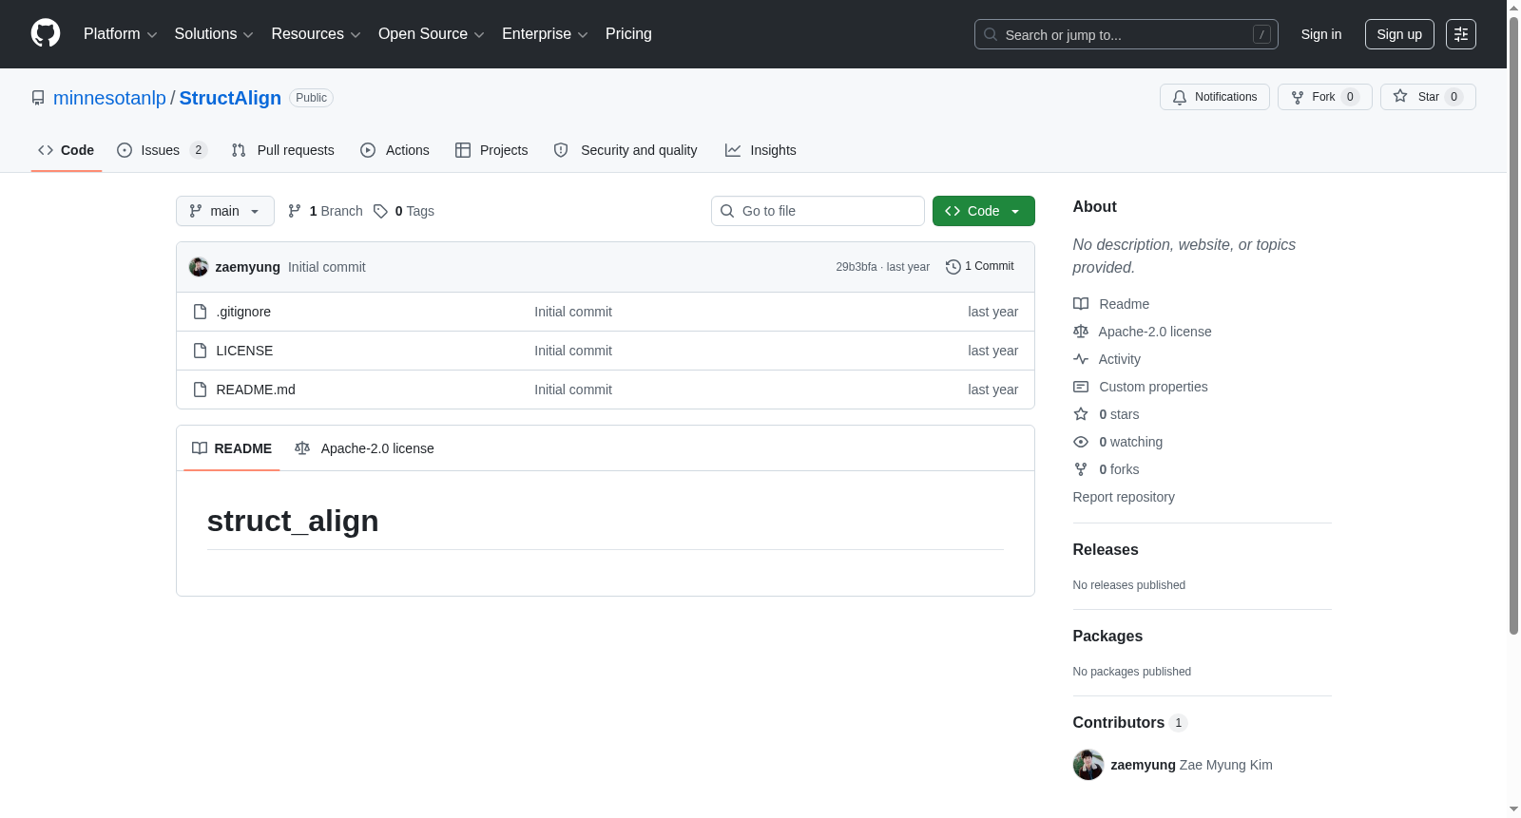
Task: Open the Security and quality tab
Action: [x=626, y=150]
